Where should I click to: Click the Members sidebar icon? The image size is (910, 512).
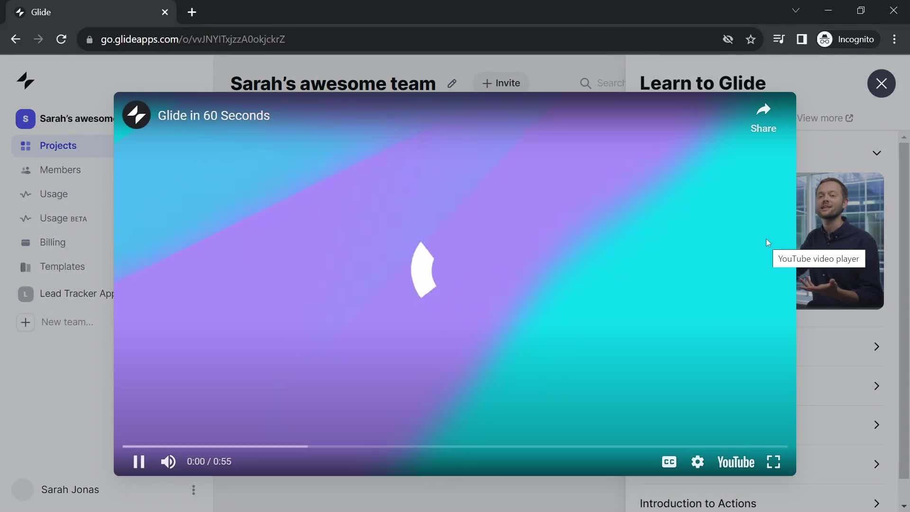pos(25,170)
